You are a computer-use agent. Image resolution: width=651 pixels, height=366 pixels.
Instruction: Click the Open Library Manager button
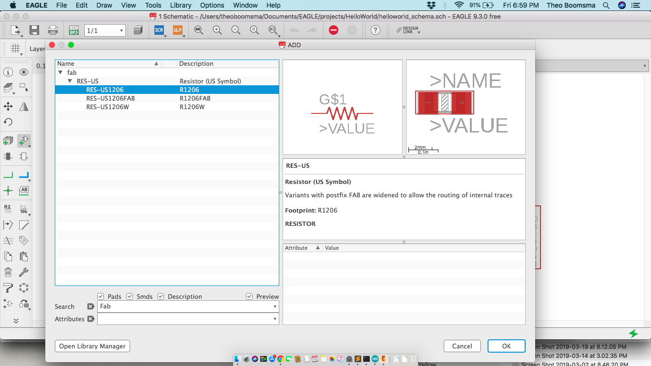(x=92, y=346)
